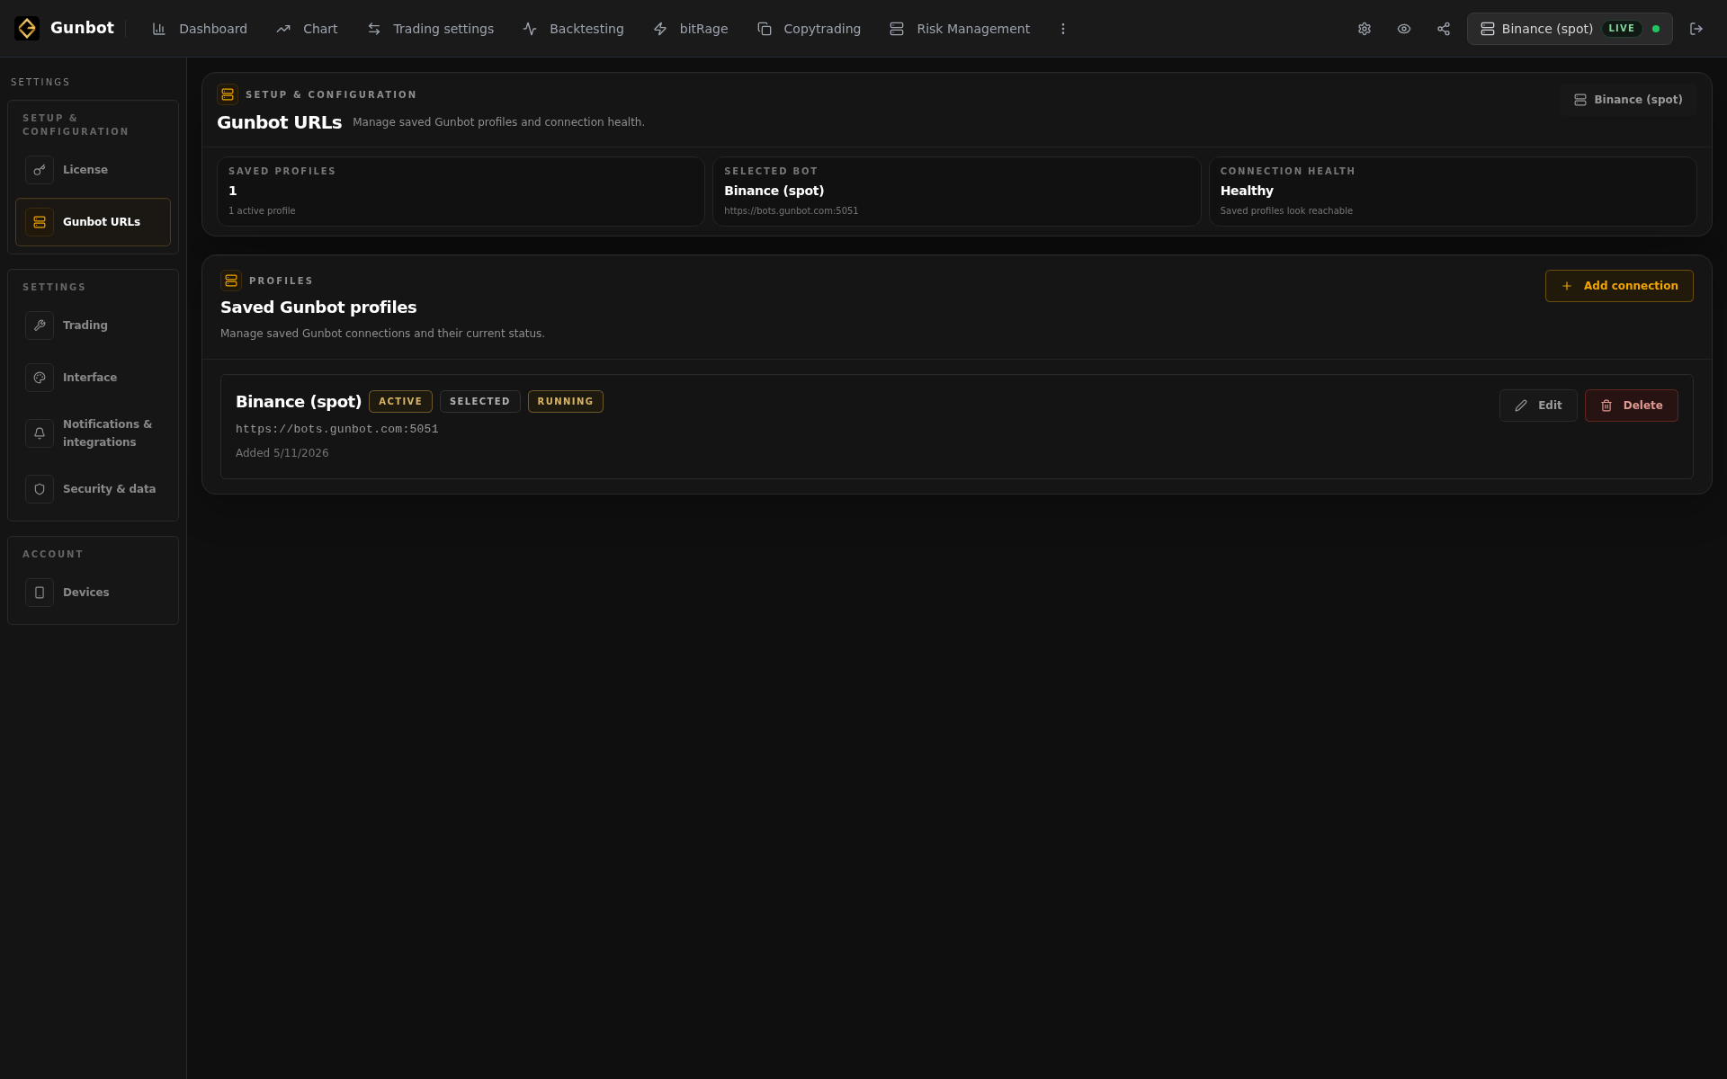Screen dimensions: 1727x1079
Task: Click the Saved Gunbot profiles heading
Action: point(318,308)
